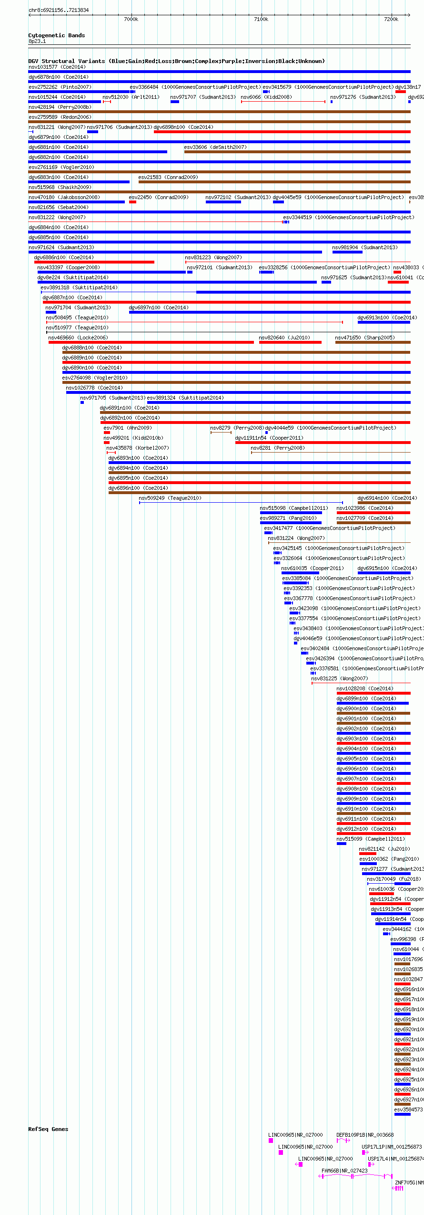
Task: Open variant nsv1015244 (Coe2014)
Action: pyautogui.click(x=57, y=97)
